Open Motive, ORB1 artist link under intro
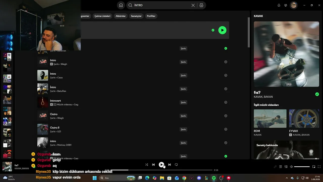 pyautogui.click(x=64, y=145)
